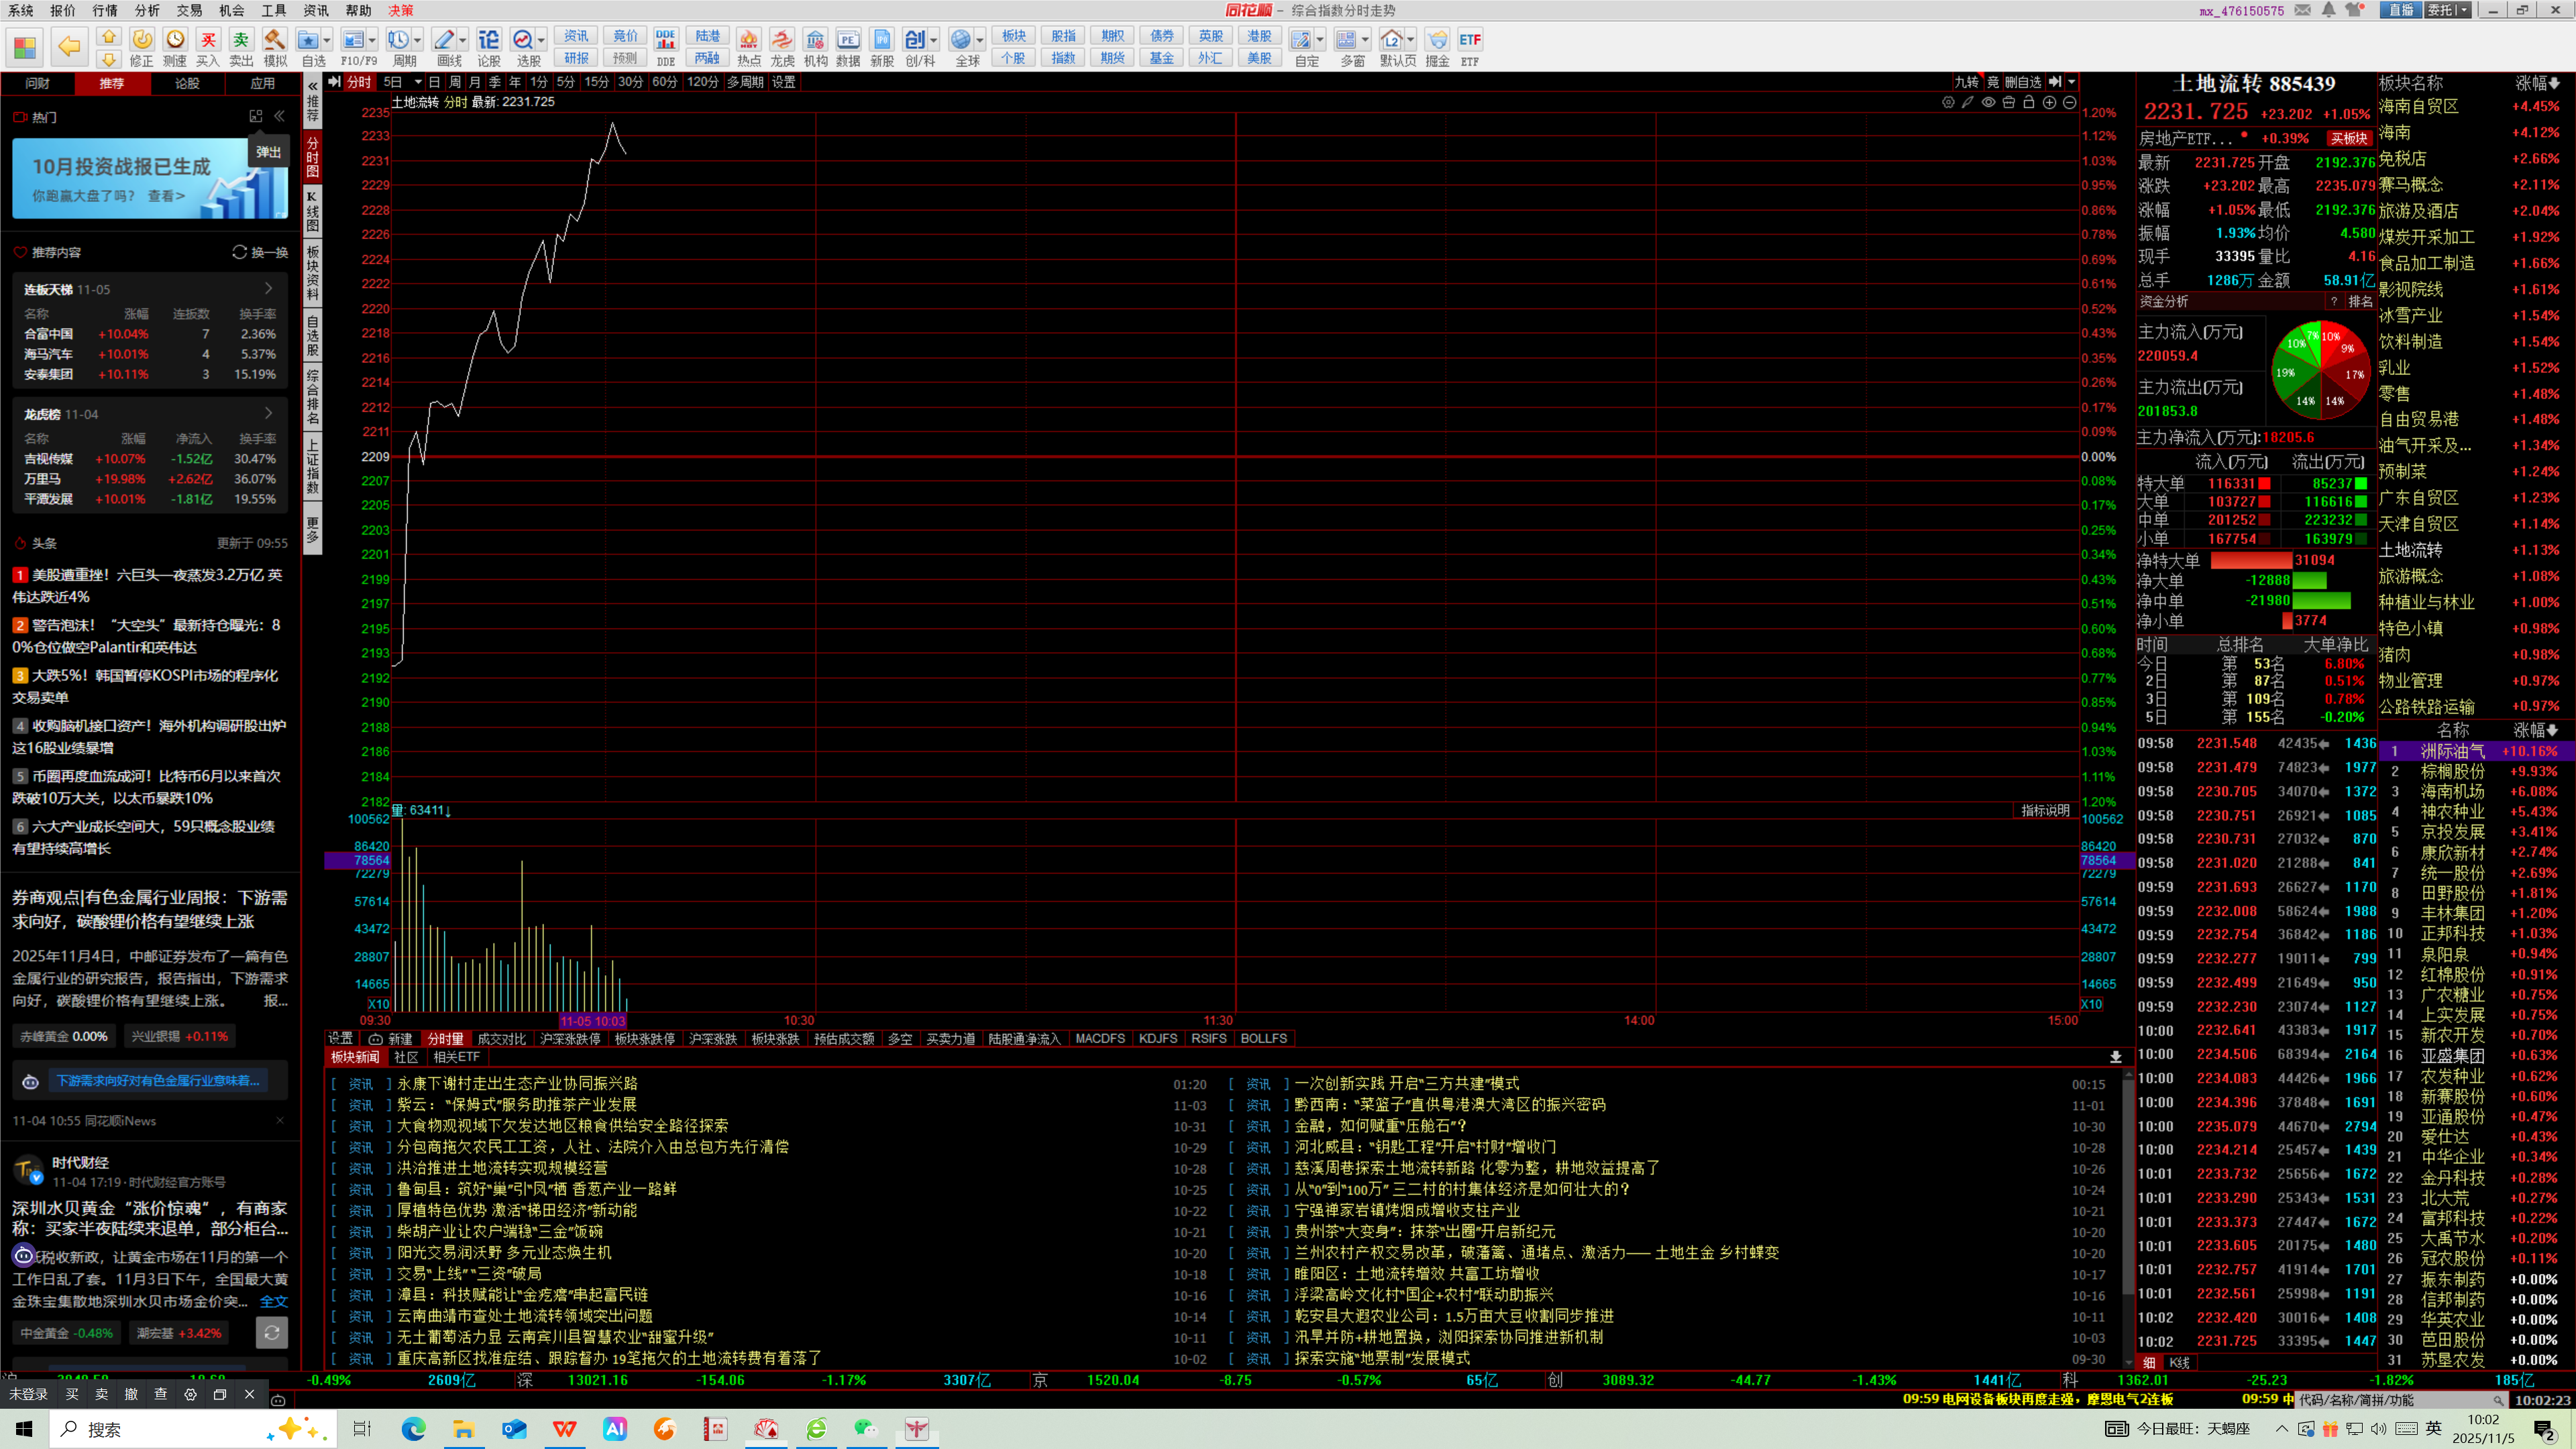The width and height of the screenshot is (2576, 1449).
Task: Click the zoom-in plus icon on chart
Action: pos(2049,103)
